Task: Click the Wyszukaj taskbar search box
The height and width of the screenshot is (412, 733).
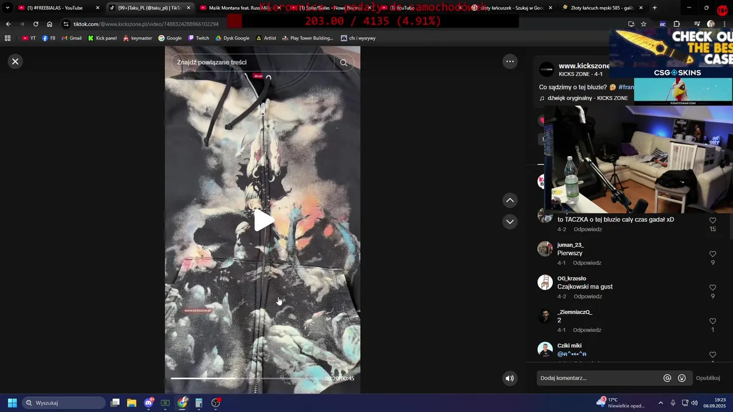Action: [x=64, y=403]
